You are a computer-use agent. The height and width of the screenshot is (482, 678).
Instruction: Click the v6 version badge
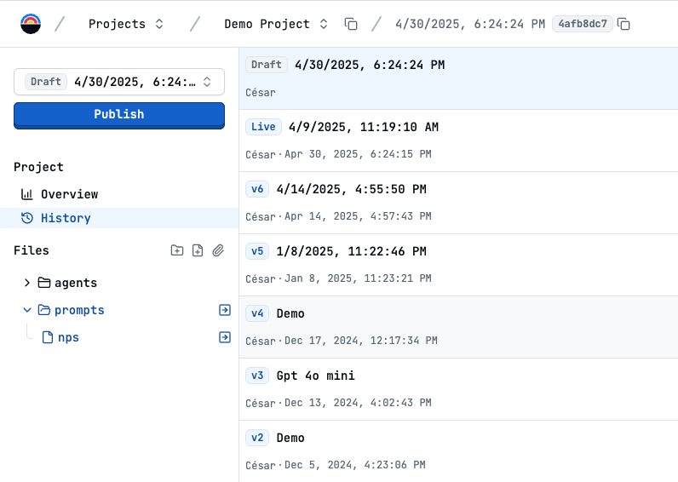pyautogui.click(x=257, y=189)
